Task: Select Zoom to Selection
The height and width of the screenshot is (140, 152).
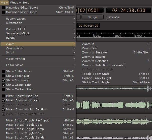Action: [114, 61]
